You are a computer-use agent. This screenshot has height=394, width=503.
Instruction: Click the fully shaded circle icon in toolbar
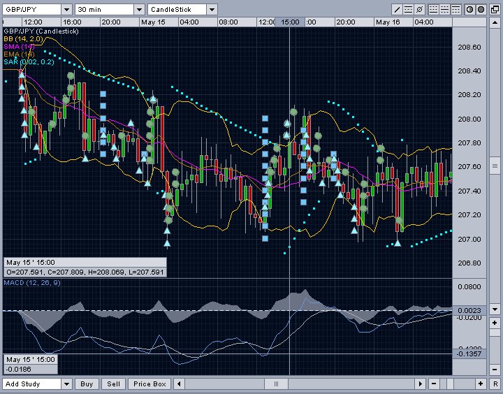coord(481,10)
